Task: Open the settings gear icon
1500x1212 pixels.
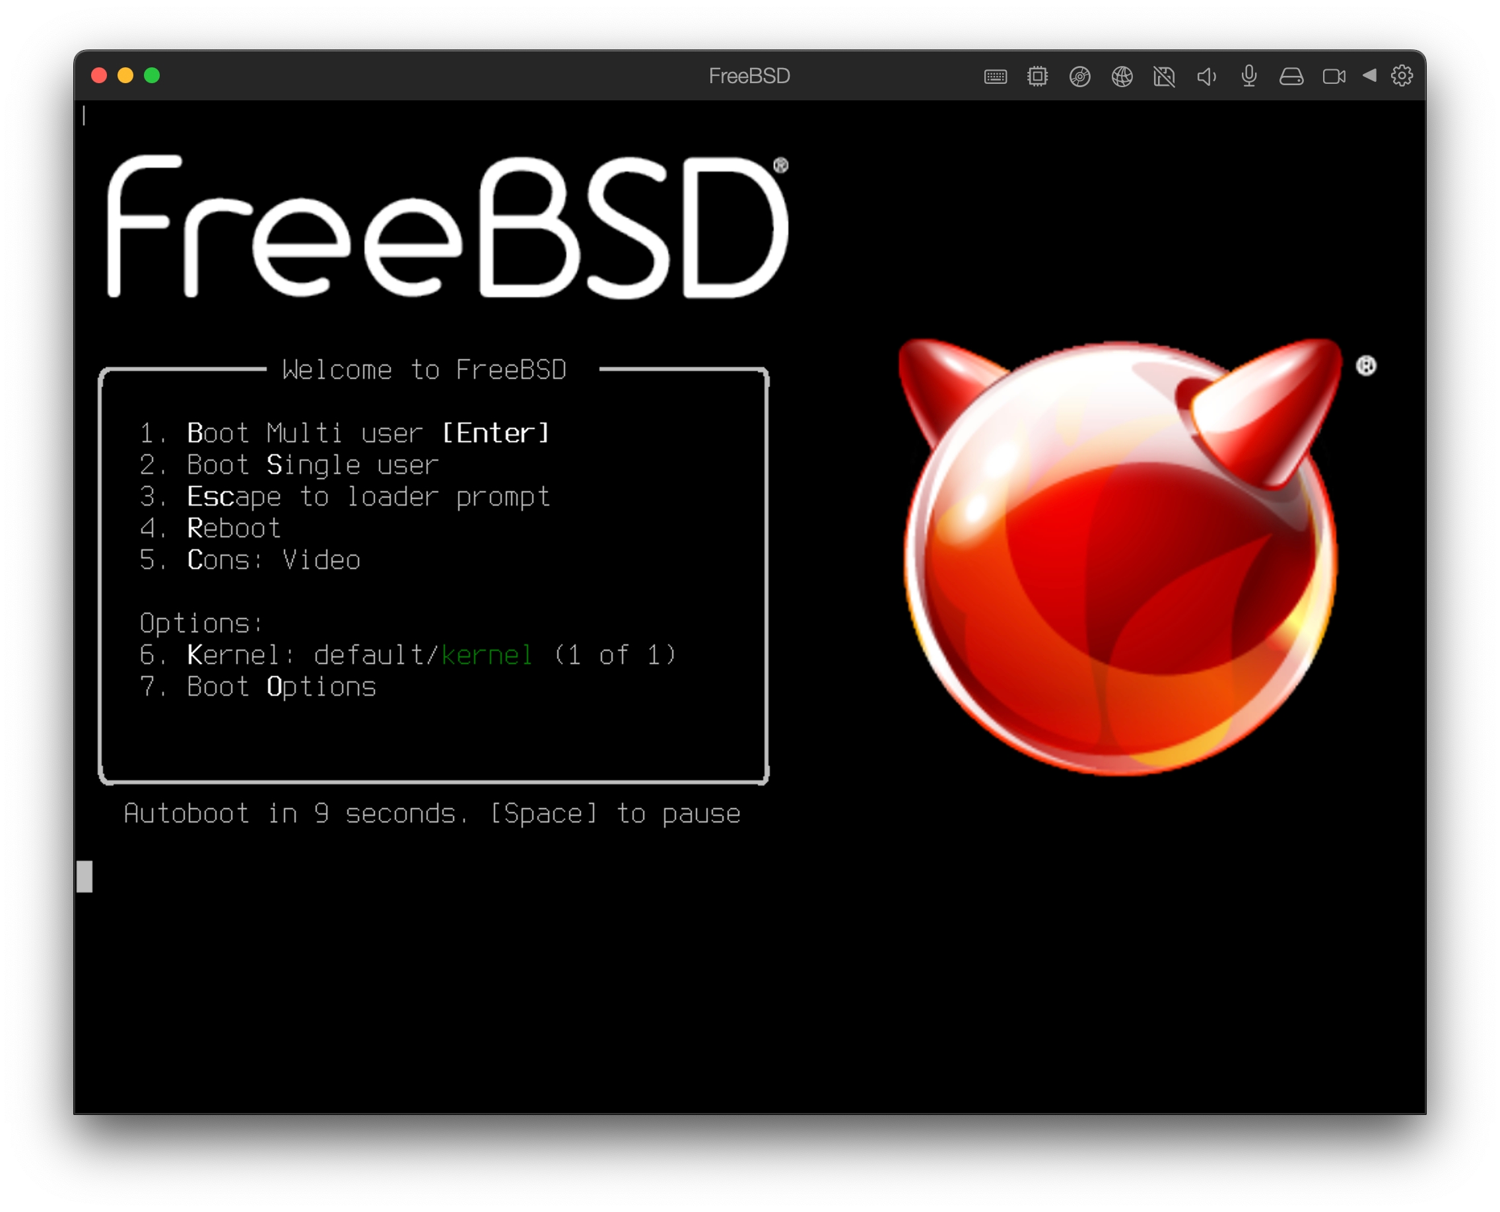Action: (1402, 75)
